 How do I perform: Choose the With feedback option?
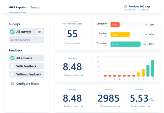[x=12, y=66]
